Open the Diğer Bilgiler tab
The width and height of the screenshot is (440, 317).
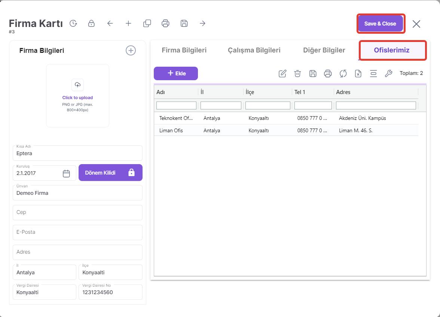tap(324, 50)
